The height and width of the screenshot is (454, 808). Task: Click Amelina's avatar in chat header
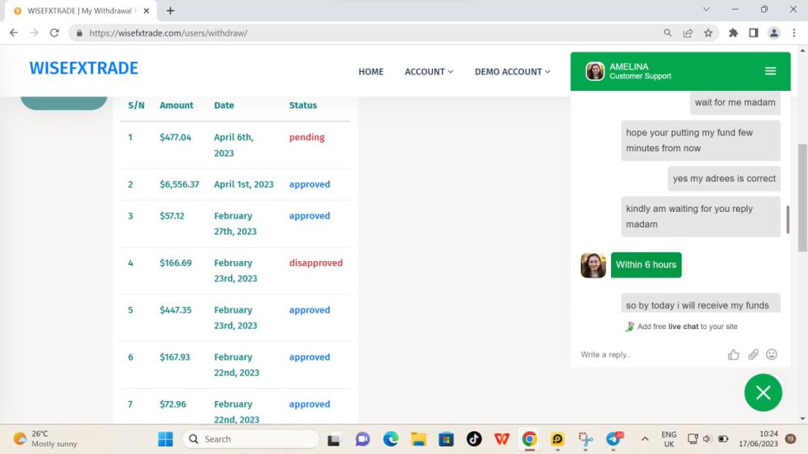[x=594, y=71]
